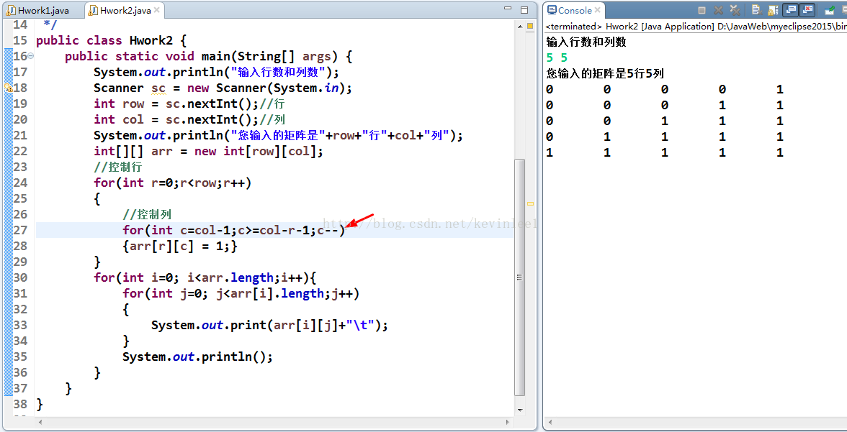Click 'Scanner(System.in)' on line 18
The width and height of the screenshot is (847, 432).
pyautogui.click(x=280, y=88)
